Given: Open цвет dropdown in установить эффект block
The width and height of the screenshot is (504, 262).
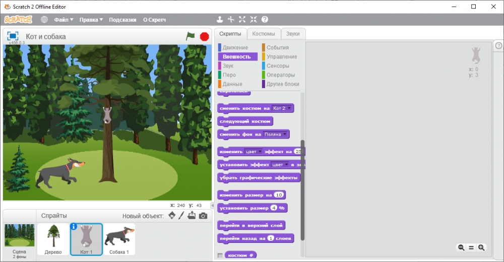Looking at the screenshot, I should click(x=280, y=165).
